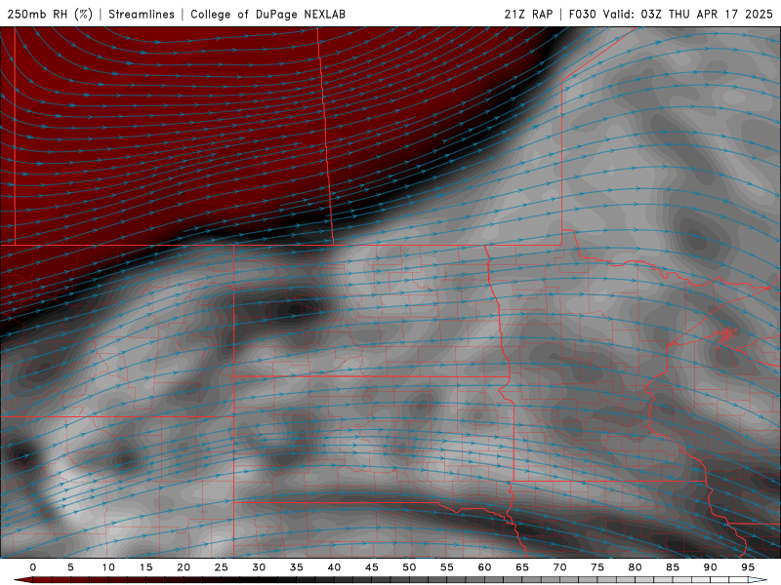The image size is (781, 585).
Task: Click the '30' colorbar scale label
Action: coord(259,567)
